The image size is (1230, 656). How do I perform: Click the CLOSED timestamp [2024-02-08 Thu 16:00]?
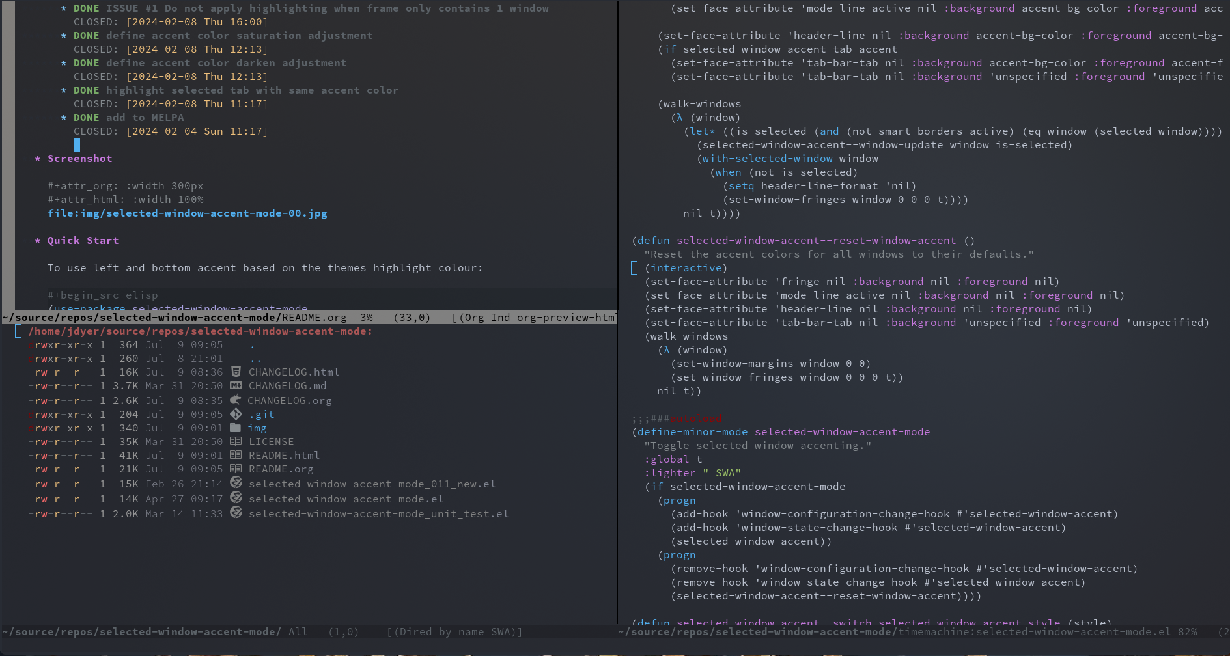point(197,22)
